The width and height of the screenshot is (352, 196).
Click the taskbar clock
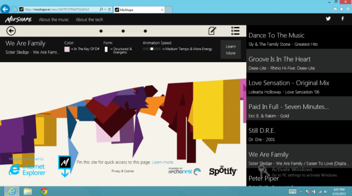coord(339,192)
